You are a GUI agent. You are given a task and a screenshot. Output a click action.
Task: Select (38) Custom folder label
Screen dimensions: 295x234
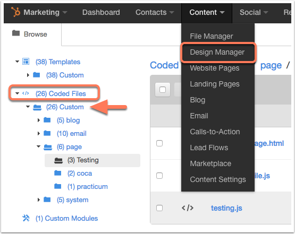65,75
